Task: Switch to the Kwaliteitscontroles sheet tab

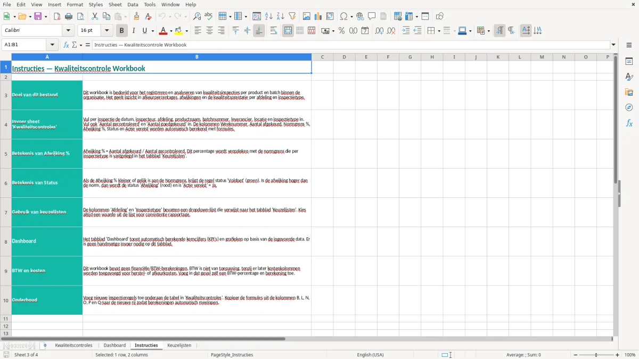Action: (73, 345)
